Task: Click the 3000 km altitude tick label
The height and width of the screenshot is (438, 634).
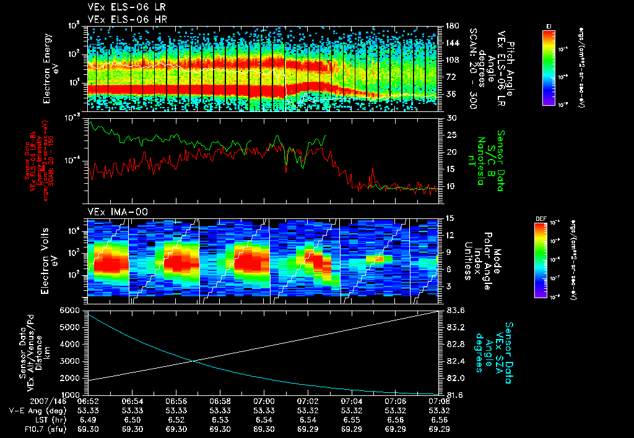Action: [69, 361]
